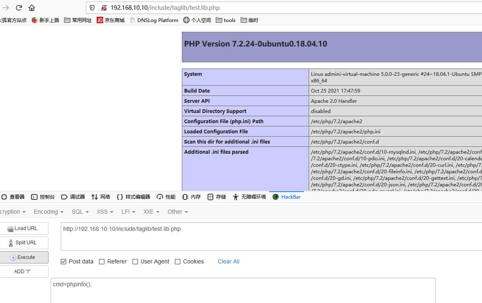Enable the Referer checkbox
482x303 pixels.
(102, 261)
